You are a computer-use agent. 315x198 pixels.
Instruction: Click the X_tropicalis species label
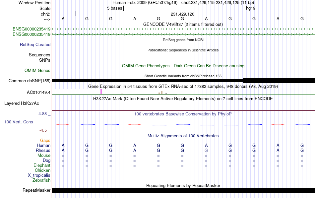pos(39,175)
